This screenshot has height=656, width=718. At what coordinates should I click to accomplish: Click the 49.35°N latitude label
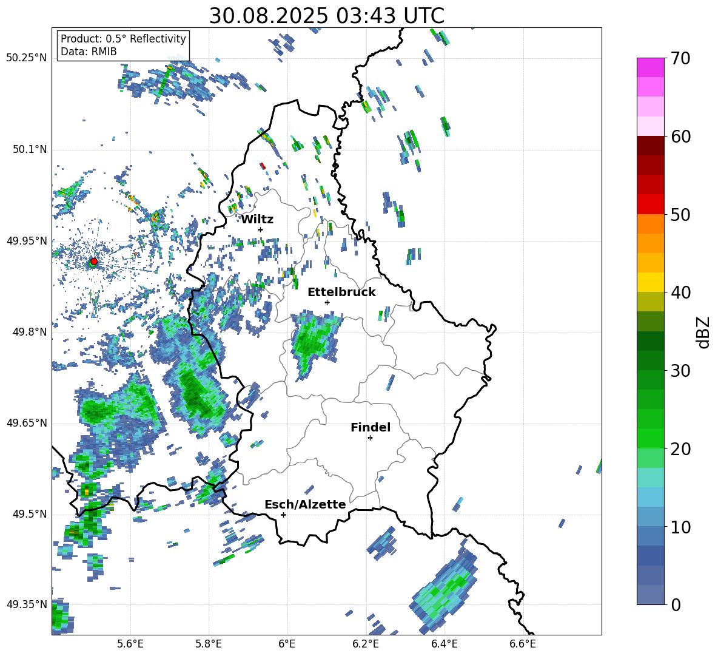pos(27,604)
